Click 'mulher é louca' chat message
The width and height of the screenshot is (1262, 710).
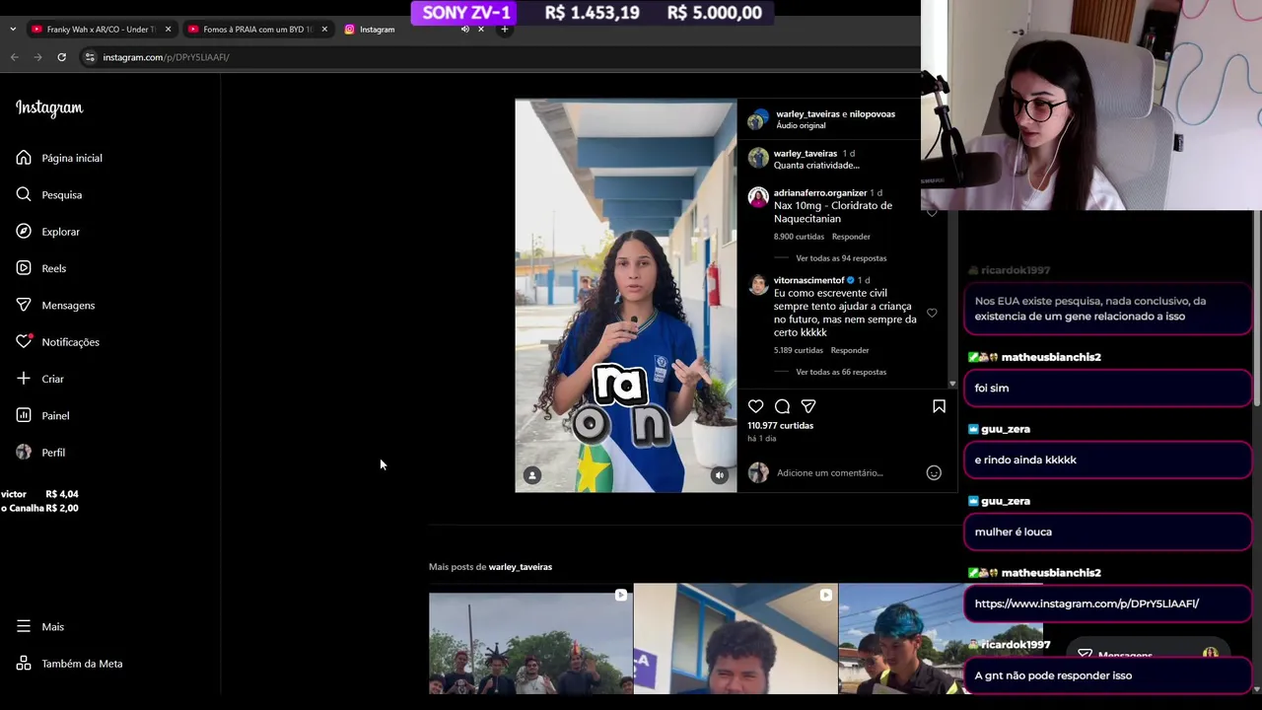[x=1107, y=532]
